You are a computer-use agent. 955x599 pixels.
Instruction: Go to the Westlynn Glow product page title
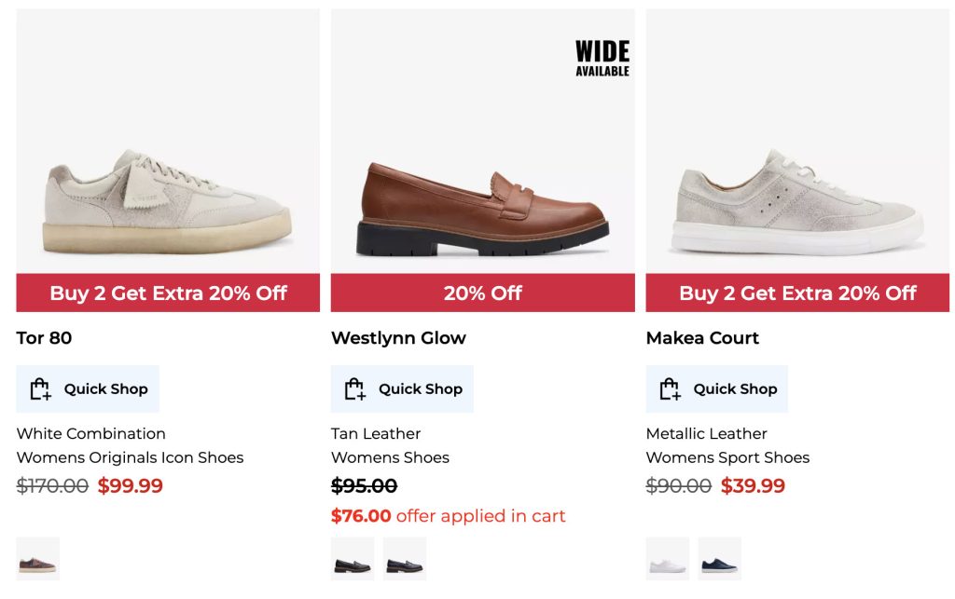tap(398, 338)
